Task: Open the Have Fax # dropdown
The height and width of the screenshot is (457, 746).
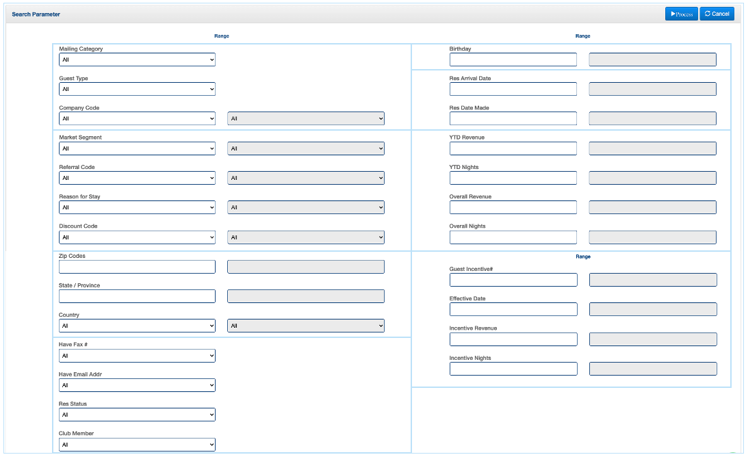Action: 137,356
